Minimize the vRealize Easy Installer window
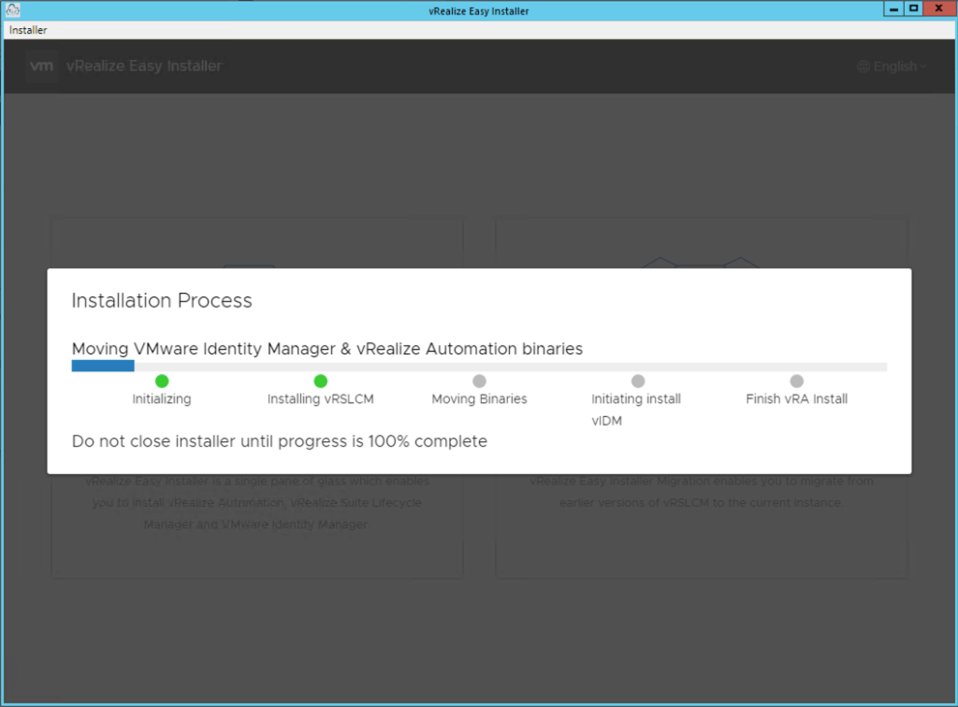The height and width of the screenshot is (707, 958). (x=895, y=7)
